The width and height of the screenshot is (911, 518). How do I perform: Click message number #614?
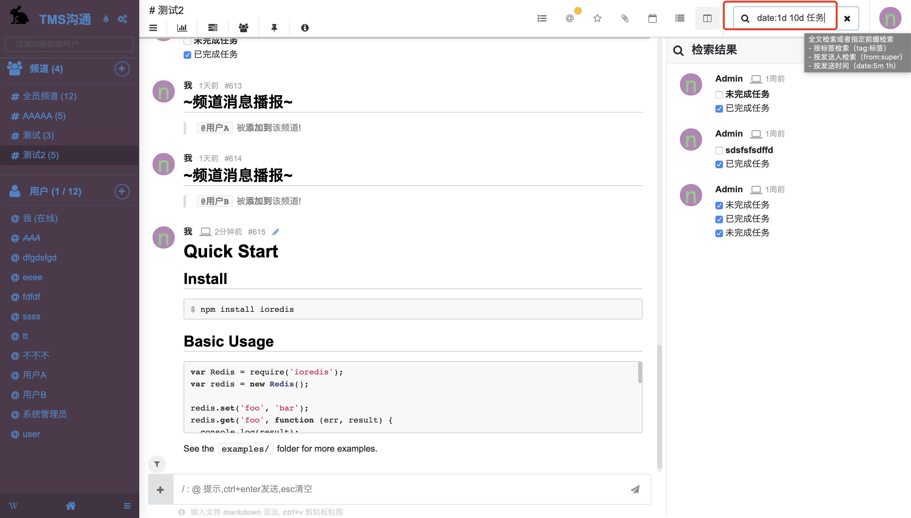pyautogui.click(x=233, y=158)
